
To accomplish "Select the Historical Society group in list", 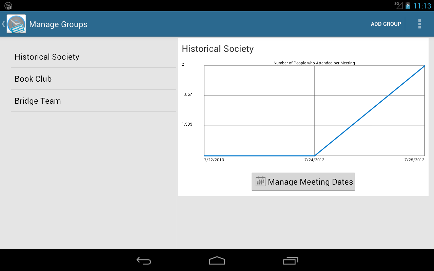I will [93, 57].
